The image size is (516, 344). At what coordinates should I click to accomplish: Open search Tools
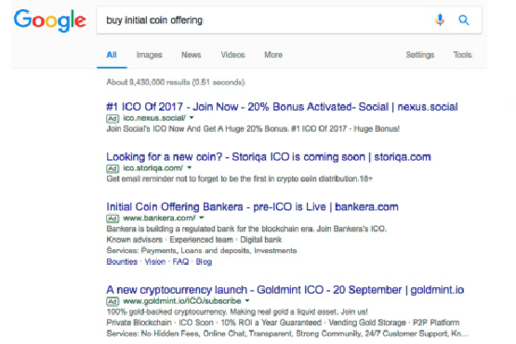tap(463, 55)
